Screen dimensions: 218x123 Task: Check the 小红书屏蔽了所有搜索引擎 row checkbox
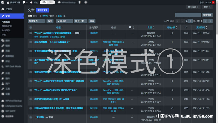click(x=31, y=60)
